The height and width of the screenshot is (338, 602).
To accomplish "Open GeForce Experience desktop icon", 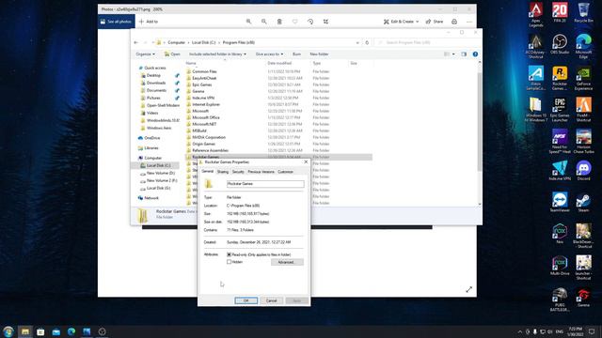I will click(583, 78).
